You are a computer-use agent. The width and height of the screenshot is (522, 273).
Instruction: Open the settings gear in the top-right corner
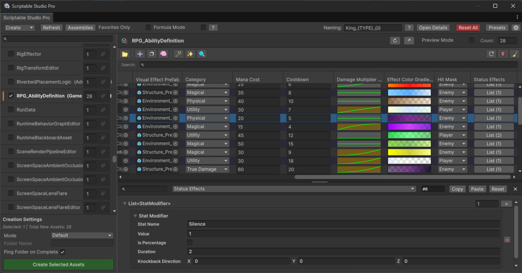tap(517, 27)
